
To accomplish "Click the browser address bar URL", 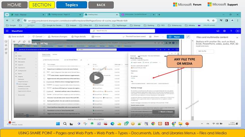I will click(x=78, y=21).
